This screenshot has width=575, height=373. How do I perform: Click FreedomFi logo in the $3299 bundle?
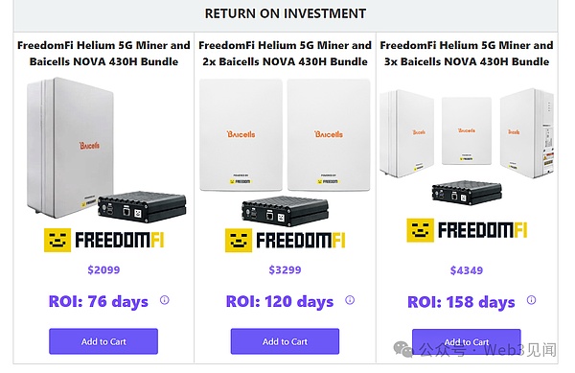(x=286, y=241)
